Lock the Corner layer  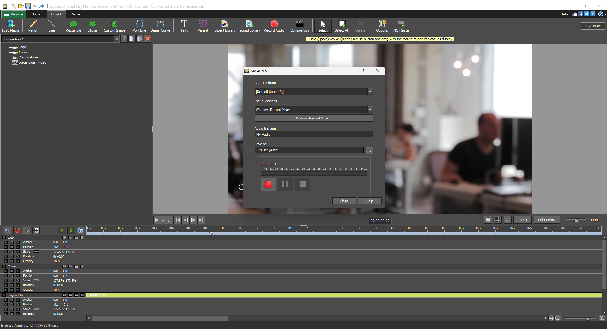click(x=76, y=266)
